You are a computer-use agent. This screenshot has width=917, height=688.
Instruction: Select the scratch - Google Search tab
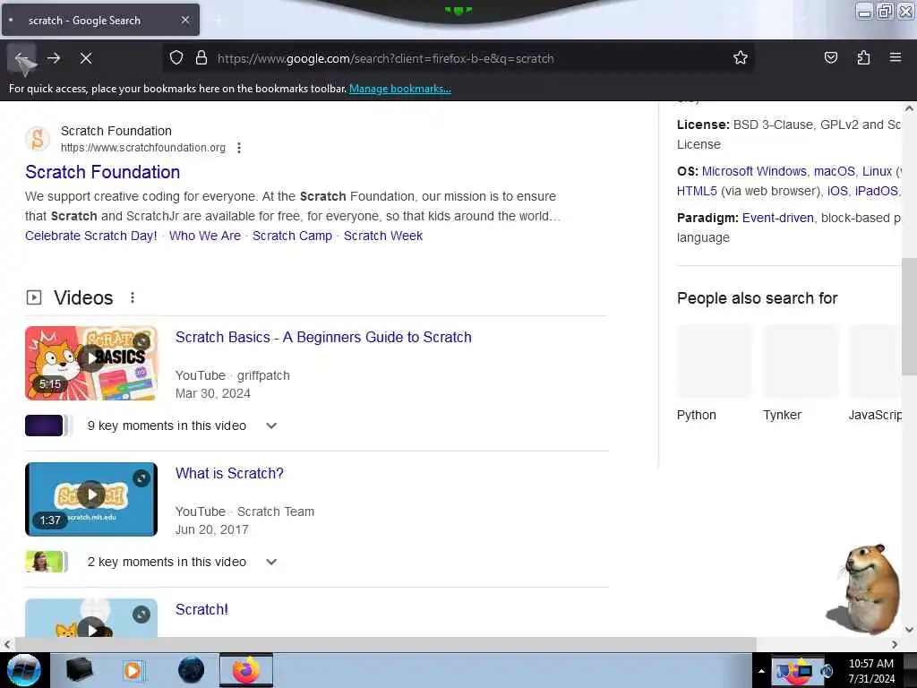click(100, 20)
